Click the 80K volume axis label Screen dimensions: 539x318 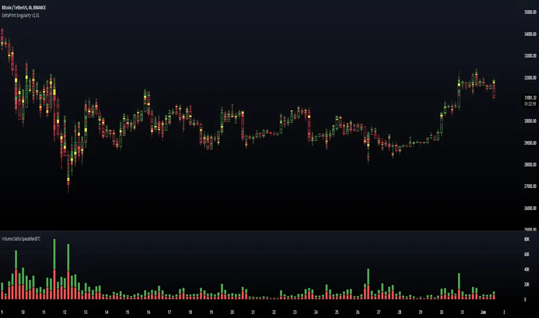coord(527,239)
